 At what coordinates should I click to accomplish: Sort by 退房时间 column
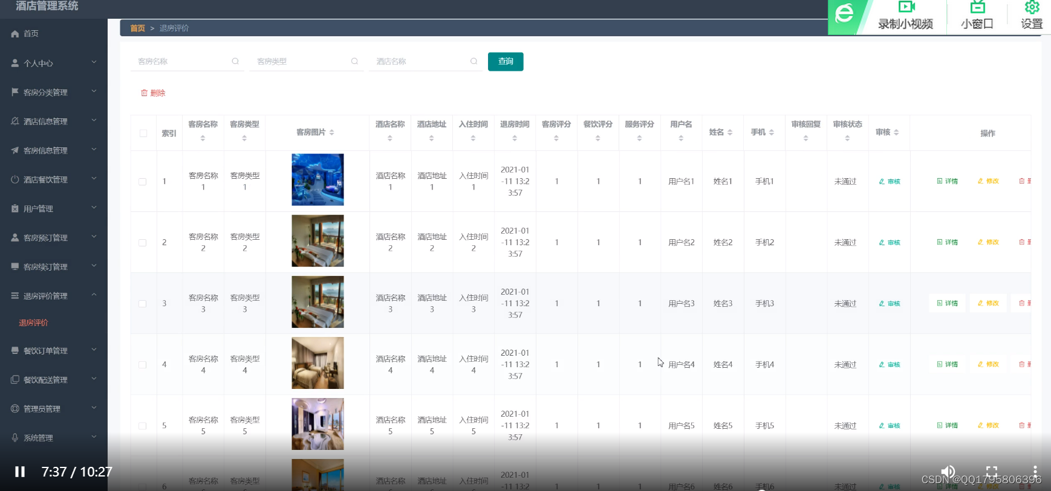pyautogui.click(x=515, y=138)
